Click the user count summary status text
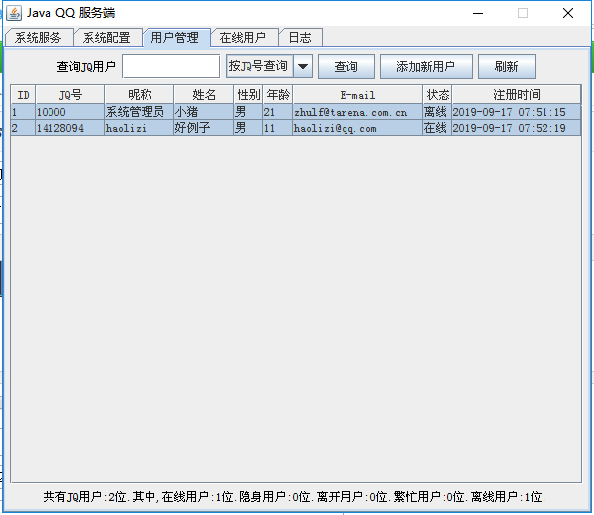 (294, 496)
